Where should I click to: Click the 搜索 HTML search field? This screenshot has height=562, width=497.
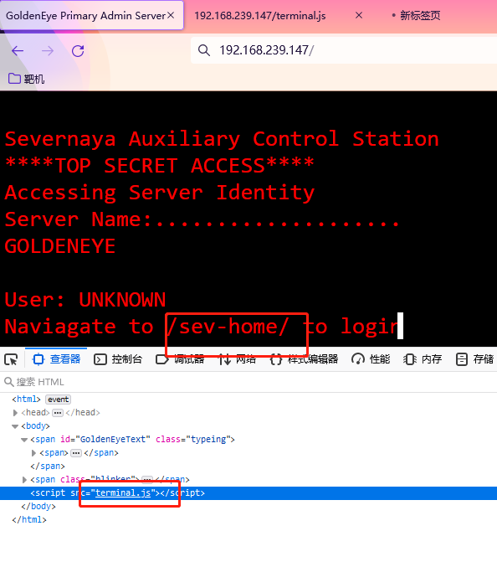coord(248,382)
